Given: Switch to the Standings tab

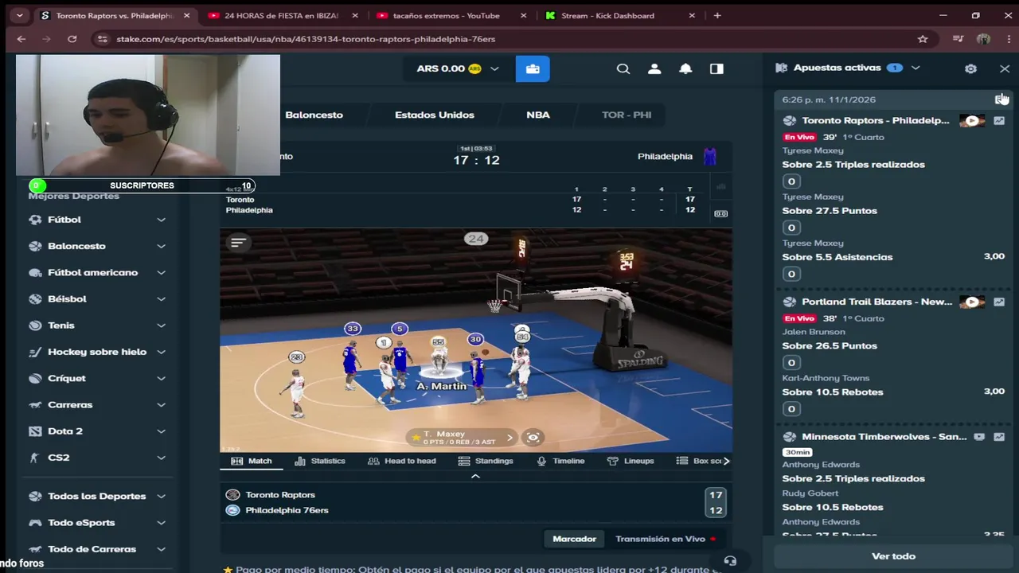Looking at the screenshot, I should tap(486, 461).
